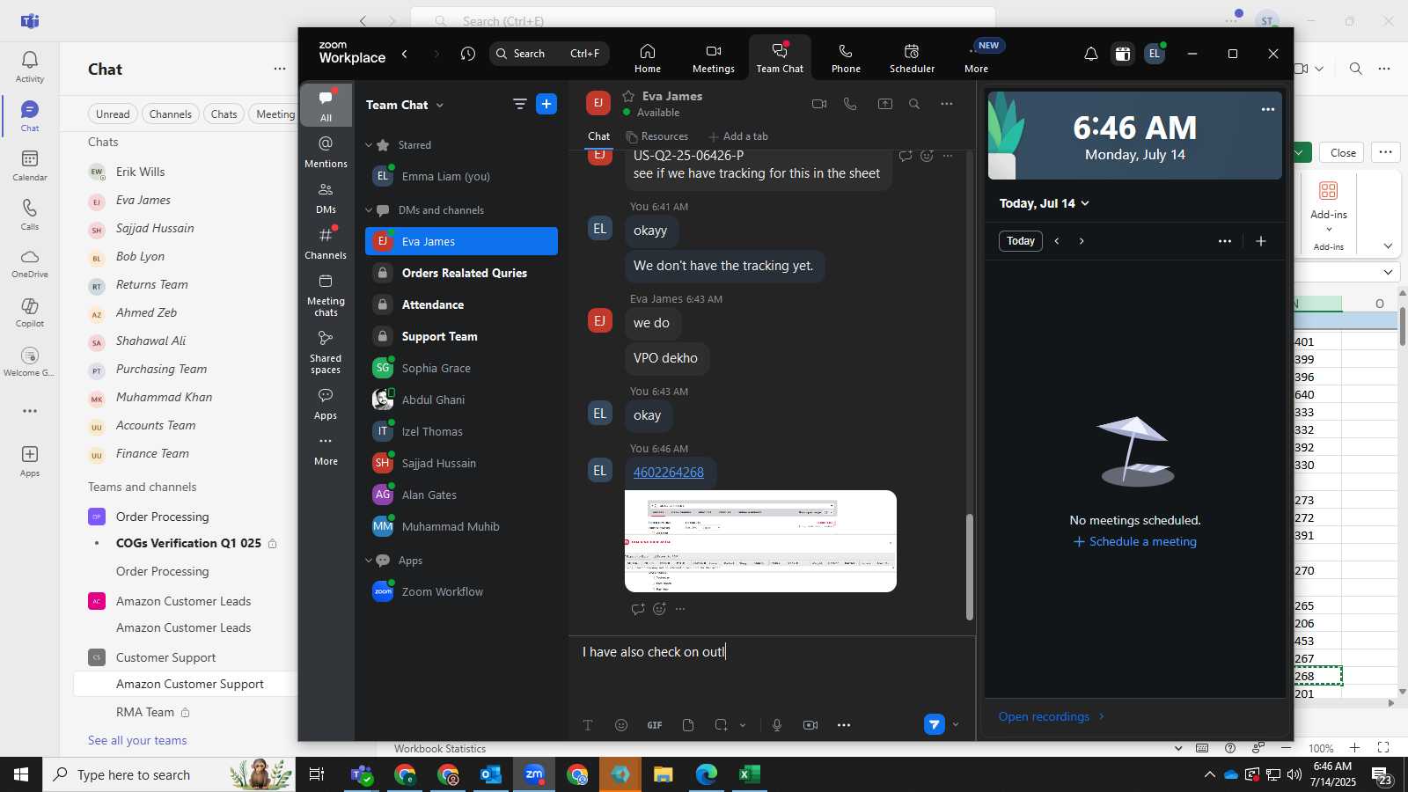Viewport: 1408px width, 792px height.
Task: Select the Unread filter in Teams Chat
Action: click(113, 114)
